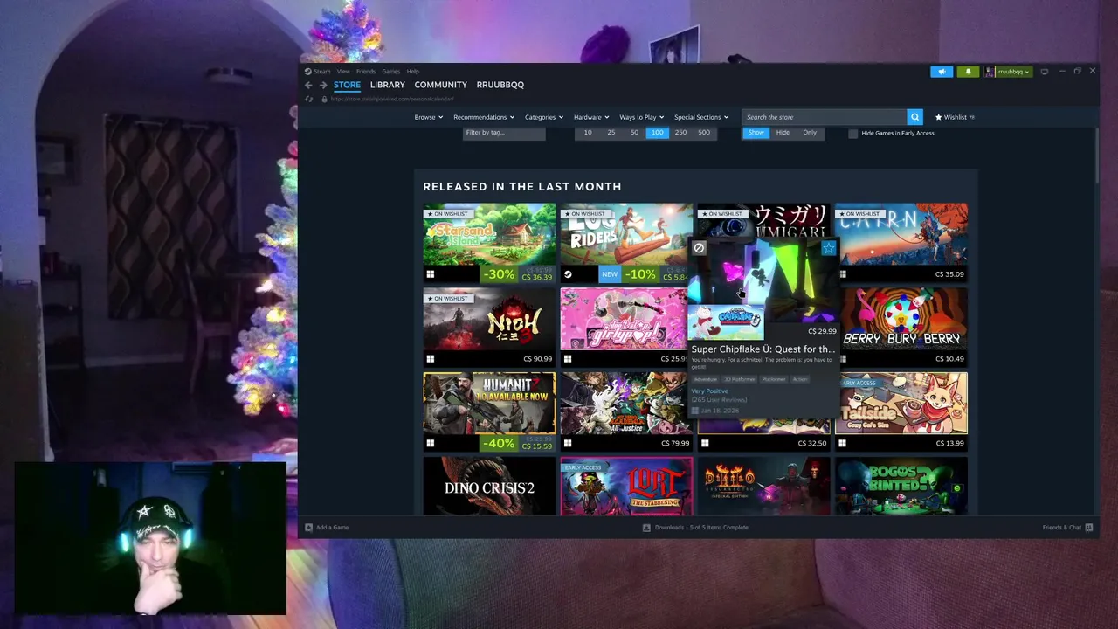Open the View menu
The image size is (1118, 629).
click(x=343, y=72)
